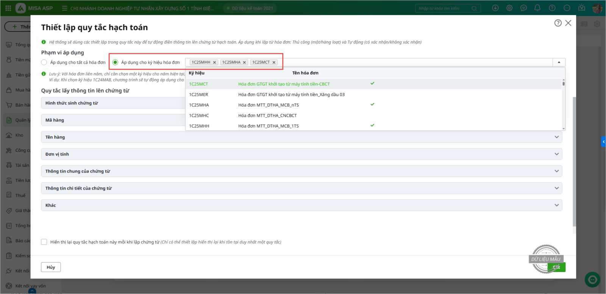Click the keyword search input field
Viewport: 606px width, 294px height.
(444, 8)
